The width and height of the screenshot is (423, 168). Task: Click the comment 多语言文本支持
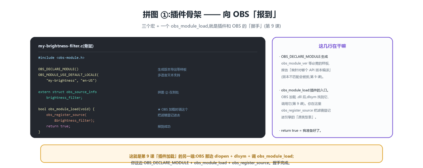(169, 75)
